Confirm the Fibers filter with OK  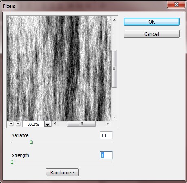[152, 22]
